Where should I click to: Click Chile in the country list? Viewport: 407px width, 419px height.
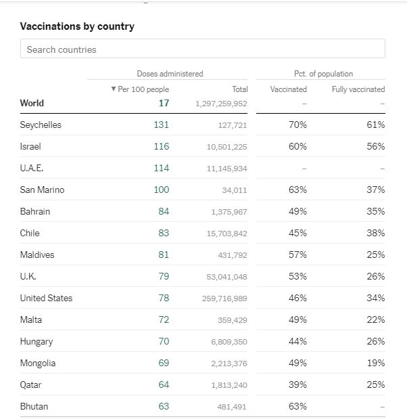point(30,234)
